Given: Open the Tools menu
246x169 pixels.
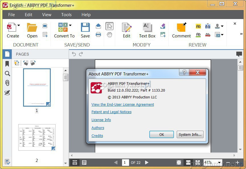Looking at the screenshot, I should (x=66, y=15).
